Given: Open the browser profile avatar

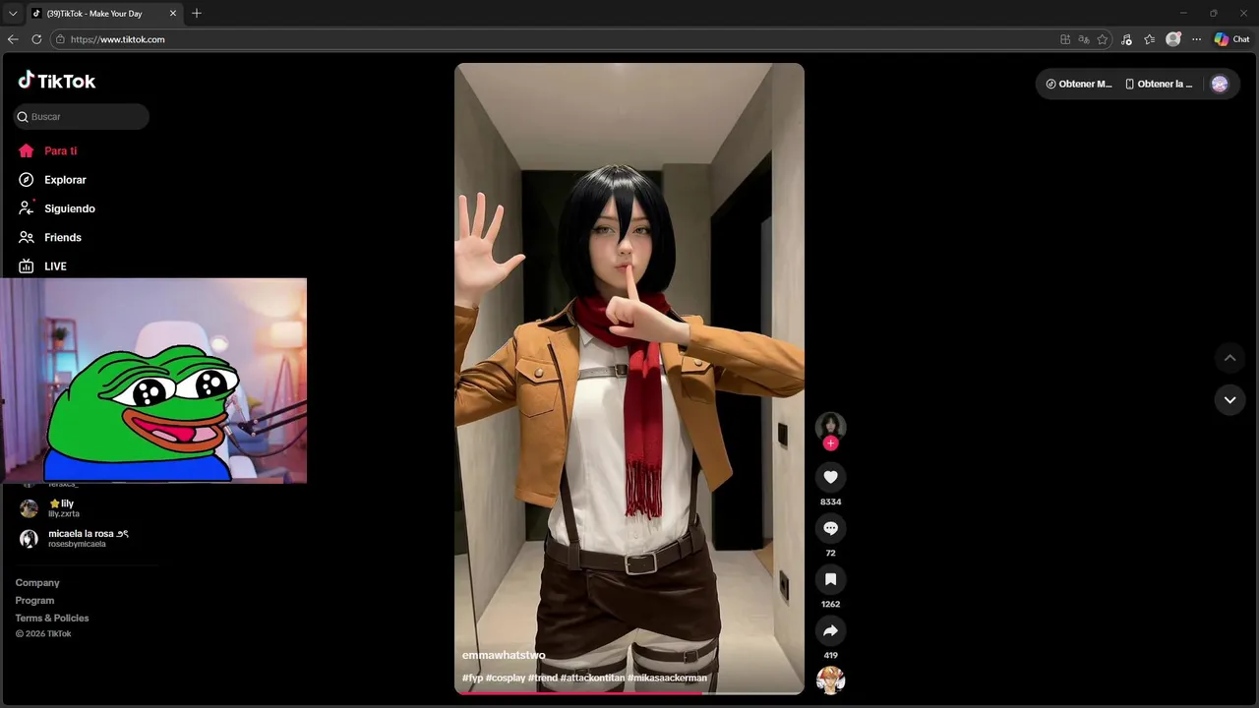Looking at the screenshot, I should pyautogui.click(x=1173, y=39).
